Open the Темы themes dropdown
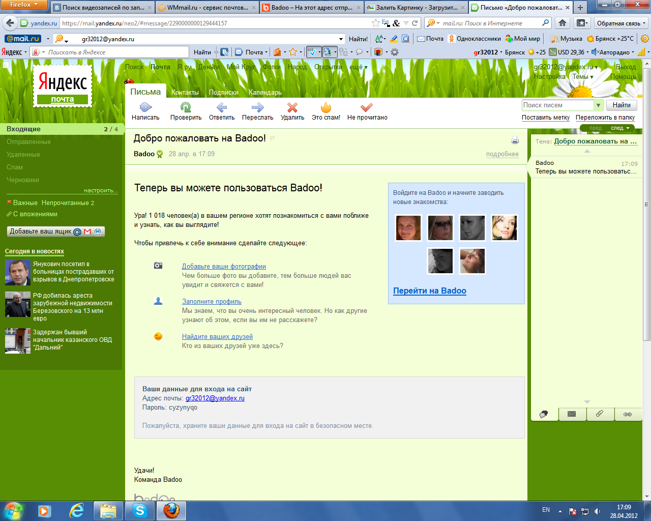The image size is (651, 521). (x=583, y=77)
